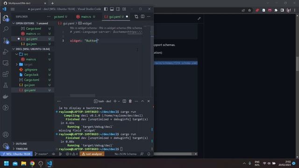Bookmark the page with Chrome star
The image size is (299, 168).
coord(249,10)
